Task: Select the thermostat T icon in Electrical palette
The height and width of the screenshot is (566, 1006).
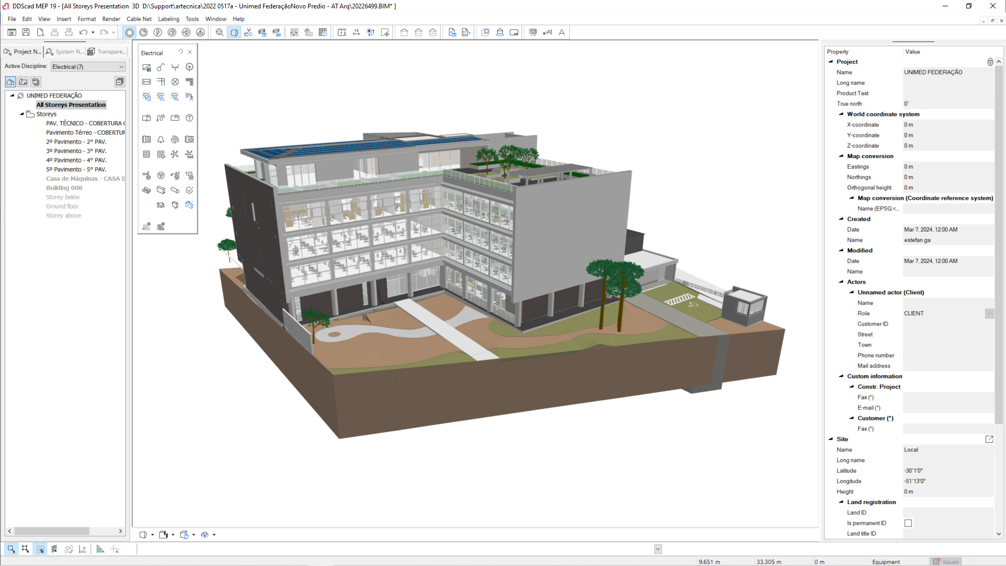Action: coord(189,118)
